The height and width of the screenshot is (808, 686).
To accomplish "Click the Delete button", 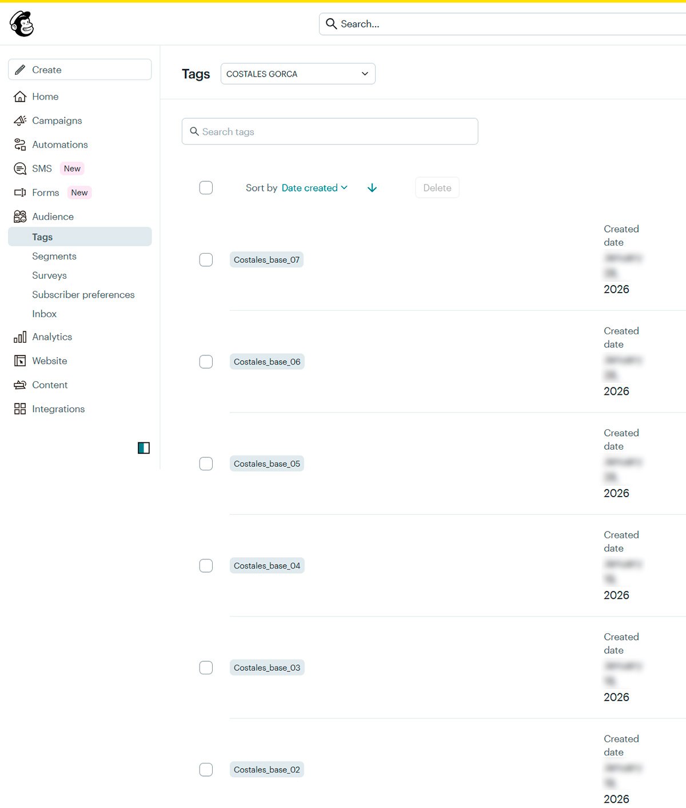I will (x=437, y=188).
